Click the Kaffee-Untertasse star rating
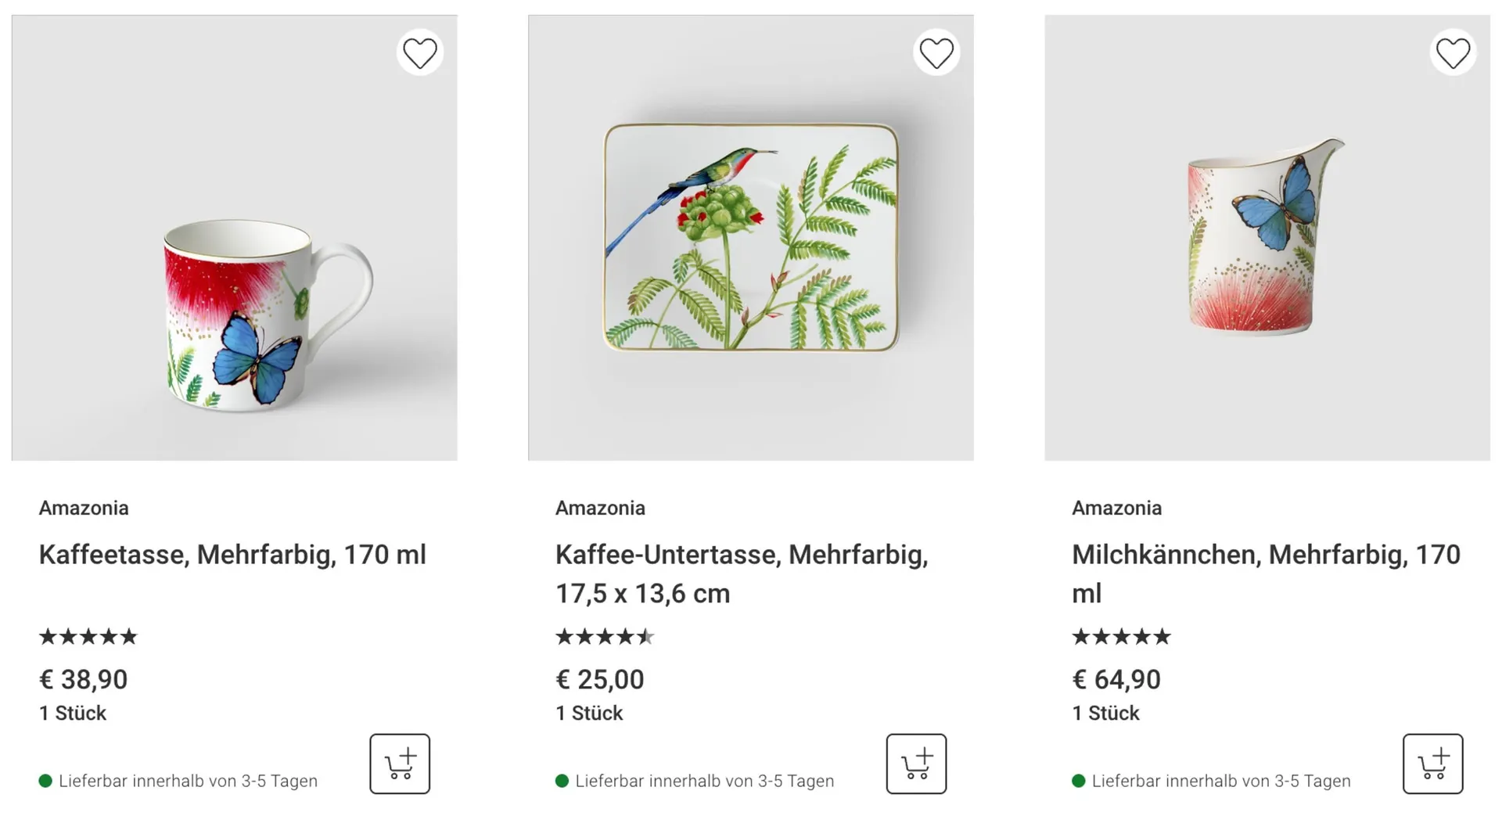 (x=605, y=637)
